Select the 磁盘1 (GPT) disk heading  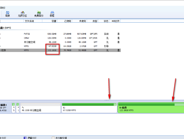pyautogui.click(x=6, y=28)
